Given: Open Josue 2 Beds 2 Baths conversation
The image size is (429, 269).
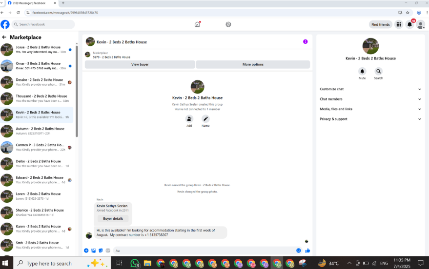Looking at the screenshot, I should pos(37,50).
